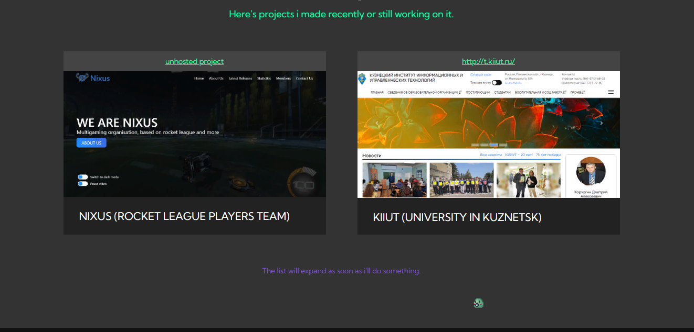The width and height of the screenshot is (694, 332).
Task: Expand the Прочее dropdown menu
Action: (x=577, y=92)
